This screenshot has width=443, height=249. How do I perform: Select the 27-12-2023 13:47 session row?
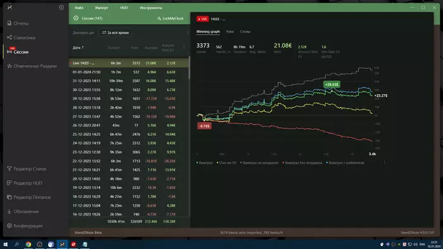point(128,116)
